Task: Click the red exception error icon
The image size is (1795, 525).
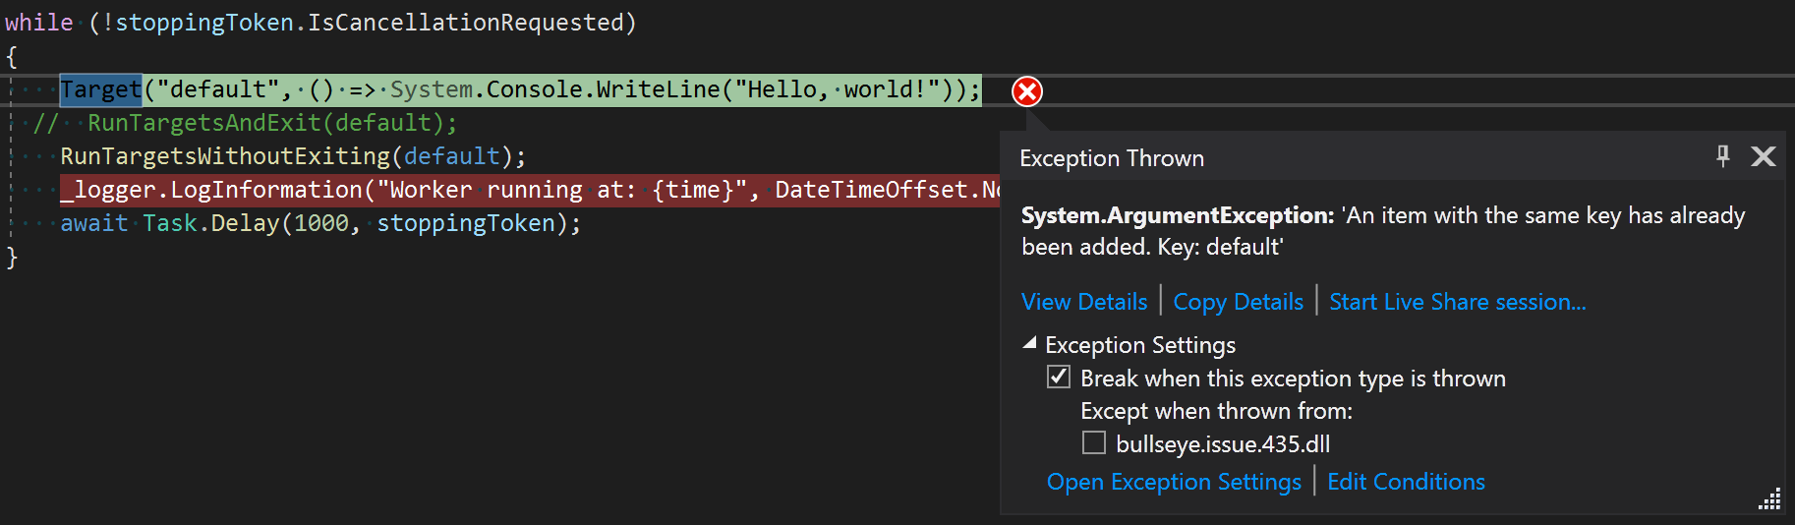Action: coord(1027,91)
